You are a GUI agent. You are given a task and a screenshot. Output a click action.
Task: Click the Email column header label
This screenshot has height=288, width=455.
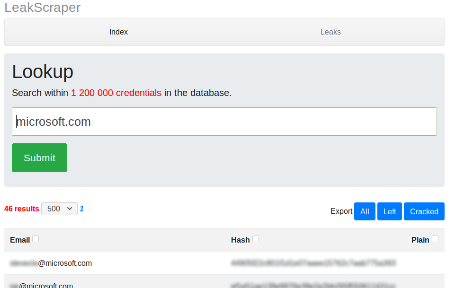pos(20,240)
